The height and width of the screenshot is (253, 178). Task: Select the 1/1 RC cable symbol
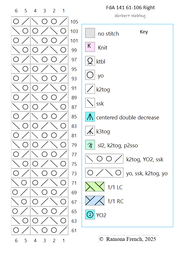95,201
